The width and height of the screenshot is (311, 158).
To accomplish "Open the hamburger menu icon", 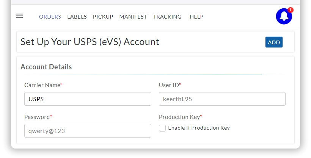I will point(19,16).
